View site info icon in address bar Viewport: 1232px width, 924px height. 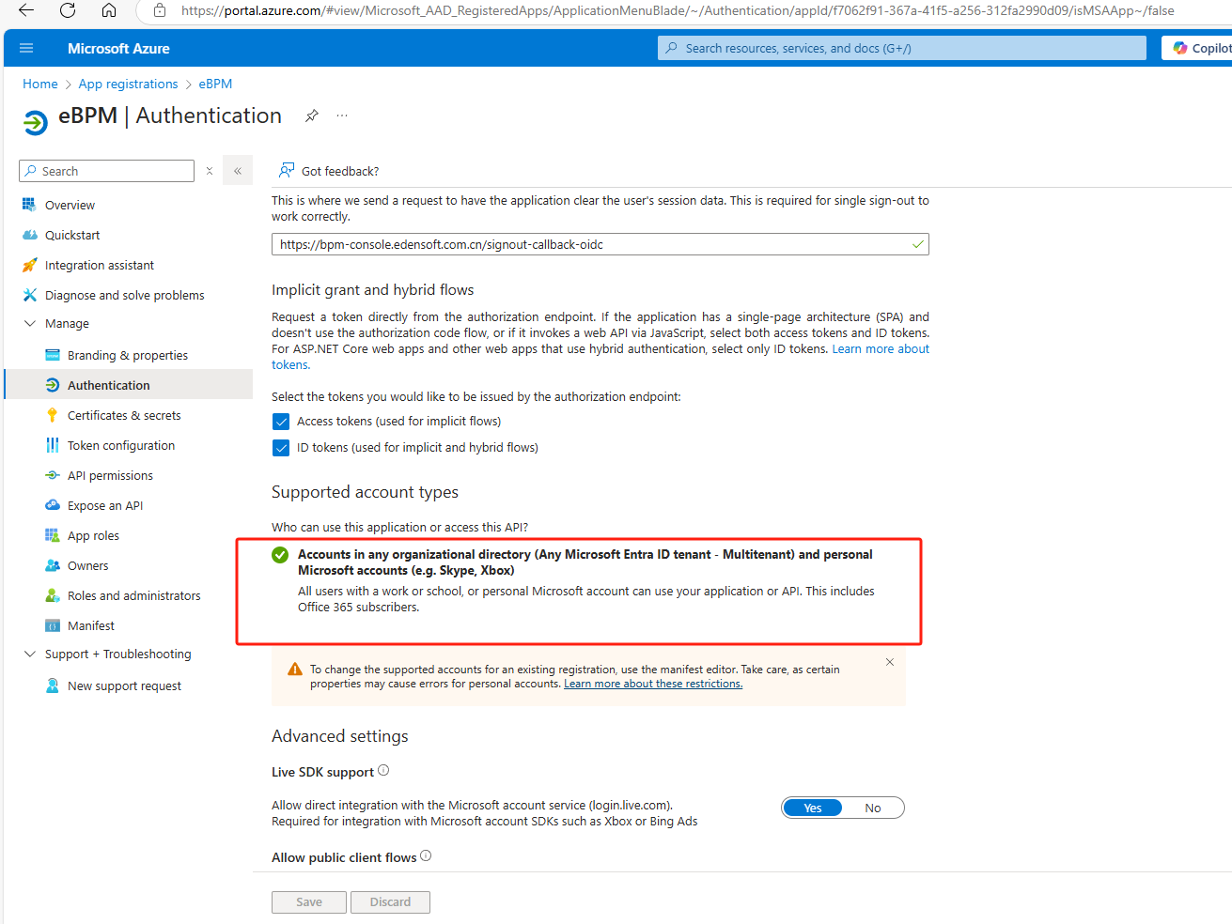pos(160,10)
